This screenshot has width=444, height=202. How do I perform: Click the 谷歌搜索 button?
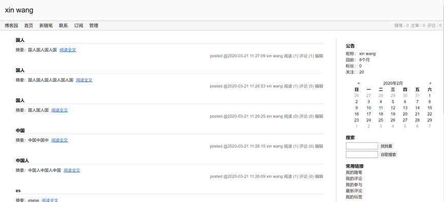coord(389,154)
